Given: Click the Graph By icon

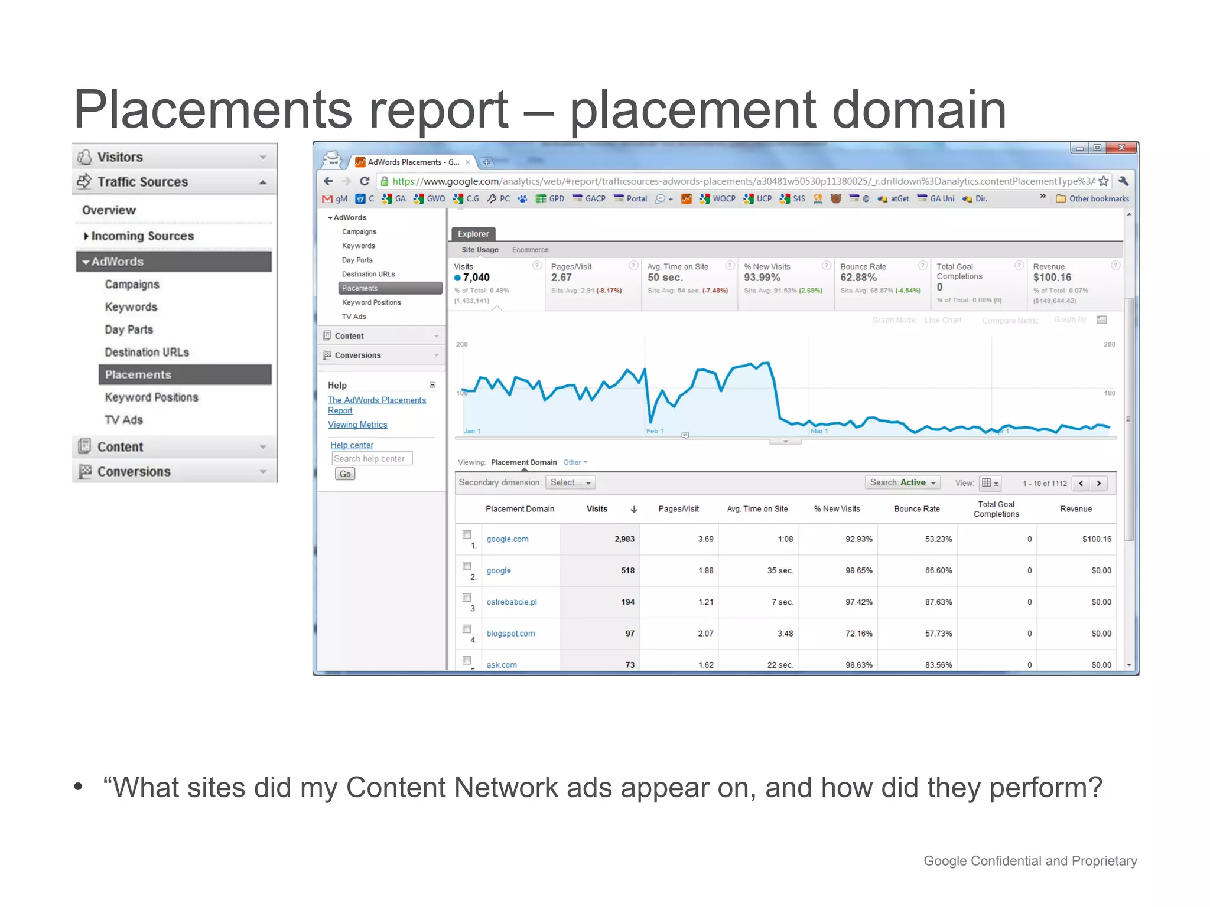Looking at the screenshot, I should (x=1101, y=320).
